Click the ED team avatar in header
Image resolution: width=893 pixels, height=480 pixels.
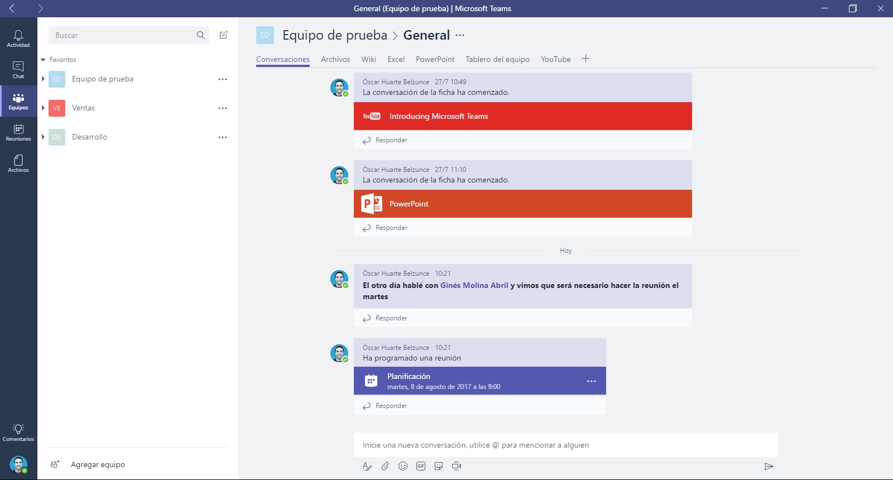click(x=265, y=35)
